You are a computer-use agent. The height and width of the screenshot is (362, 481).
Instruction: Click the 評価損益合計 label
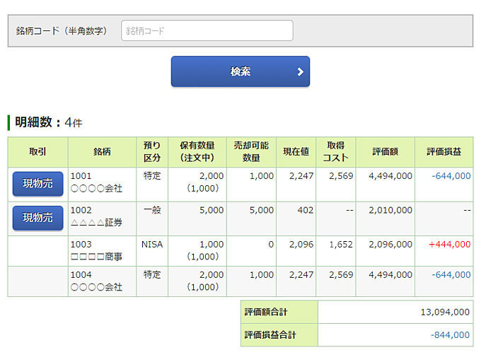(270, 335)
